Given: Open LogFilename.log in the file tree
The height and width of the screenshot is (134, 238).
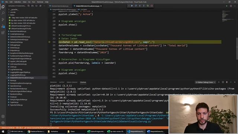Looking at the screenshot, I should [x=16, y=70].
